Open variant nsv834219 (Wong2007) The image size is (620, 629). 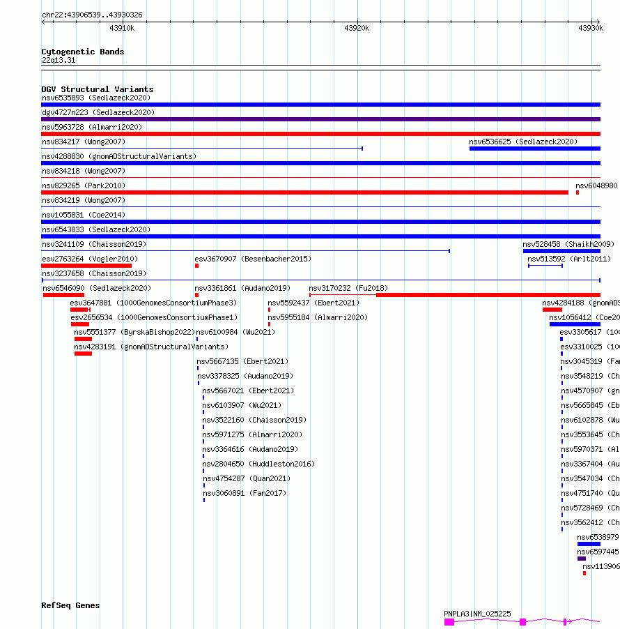84,201
